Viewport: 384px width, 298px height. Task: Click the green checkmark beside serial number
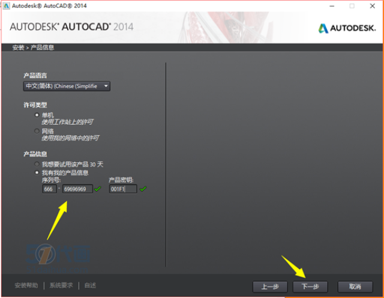[x=98, y=189]
